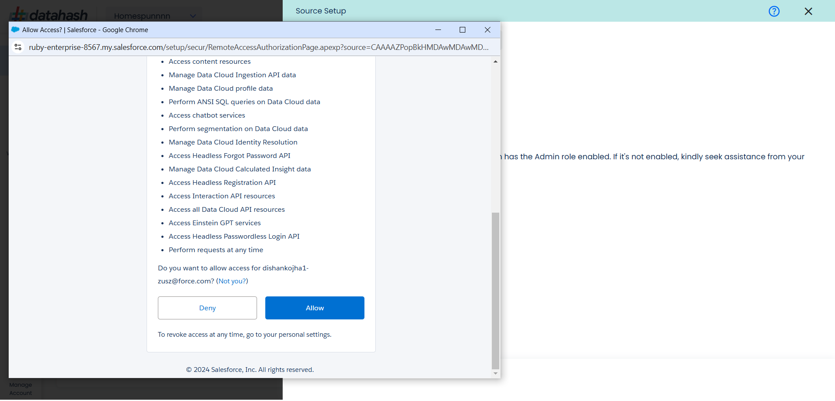Click 'Access Einstein GPT services' text

[x=215, y=223]
